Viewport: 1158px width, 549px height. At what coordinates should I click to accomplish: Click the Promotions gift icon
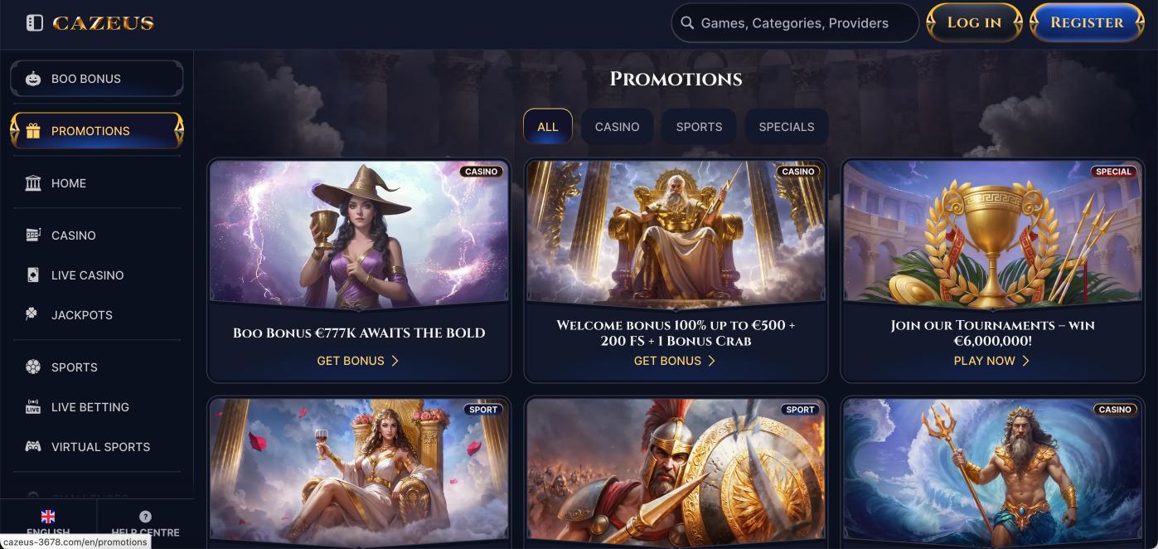point(33,131)
